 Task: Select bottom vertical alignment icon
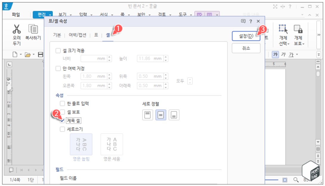pyautogui.click(x=174, y=115)
